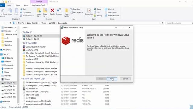Switch to the View ribbon tab
This screenshot has width=193, height=109.
coord(26,5)
